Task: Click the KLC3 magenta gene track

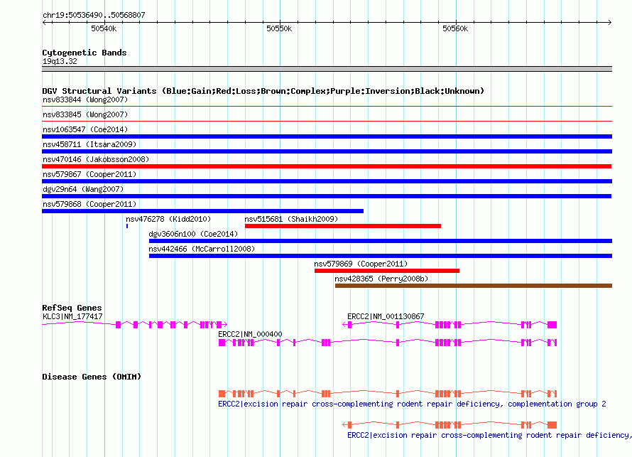Action: [135, 324]
